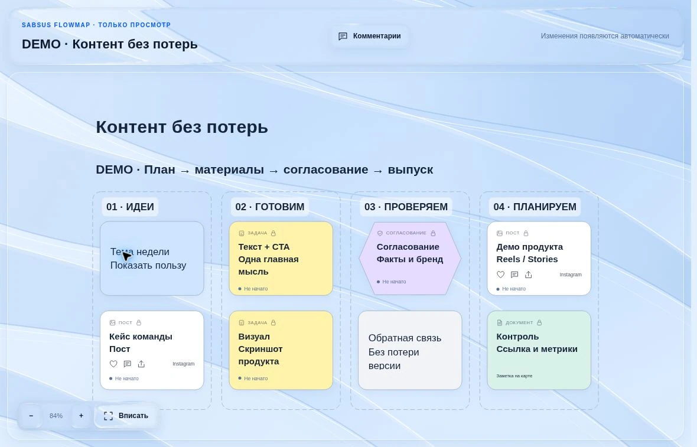This screenshot has width=697, height=447.
Task: Click Изменения появляются автоматически notice
Action: coord(604,36)
